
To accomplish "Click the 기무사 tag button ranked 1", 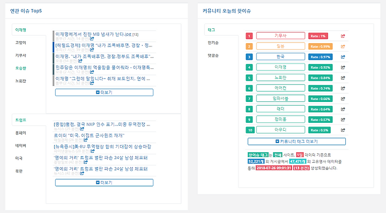I will pos(280,36).
